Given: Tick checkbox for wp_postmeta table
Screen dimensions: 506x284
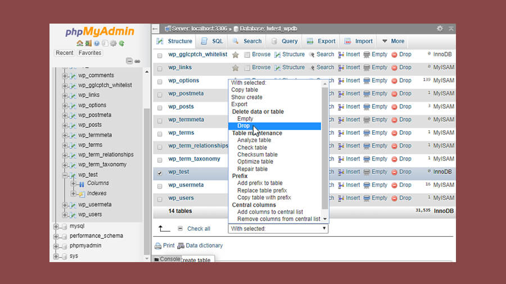Looking at the screenshot, I should click(x=160, y=95).
